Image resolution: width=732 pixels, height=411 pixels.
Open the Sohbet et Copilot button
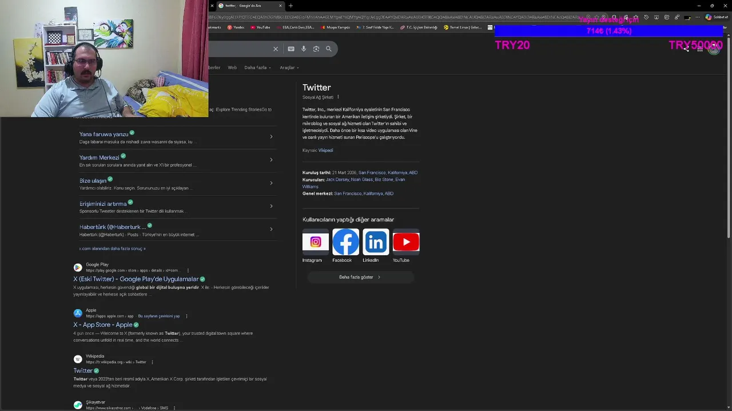point(715,17)
